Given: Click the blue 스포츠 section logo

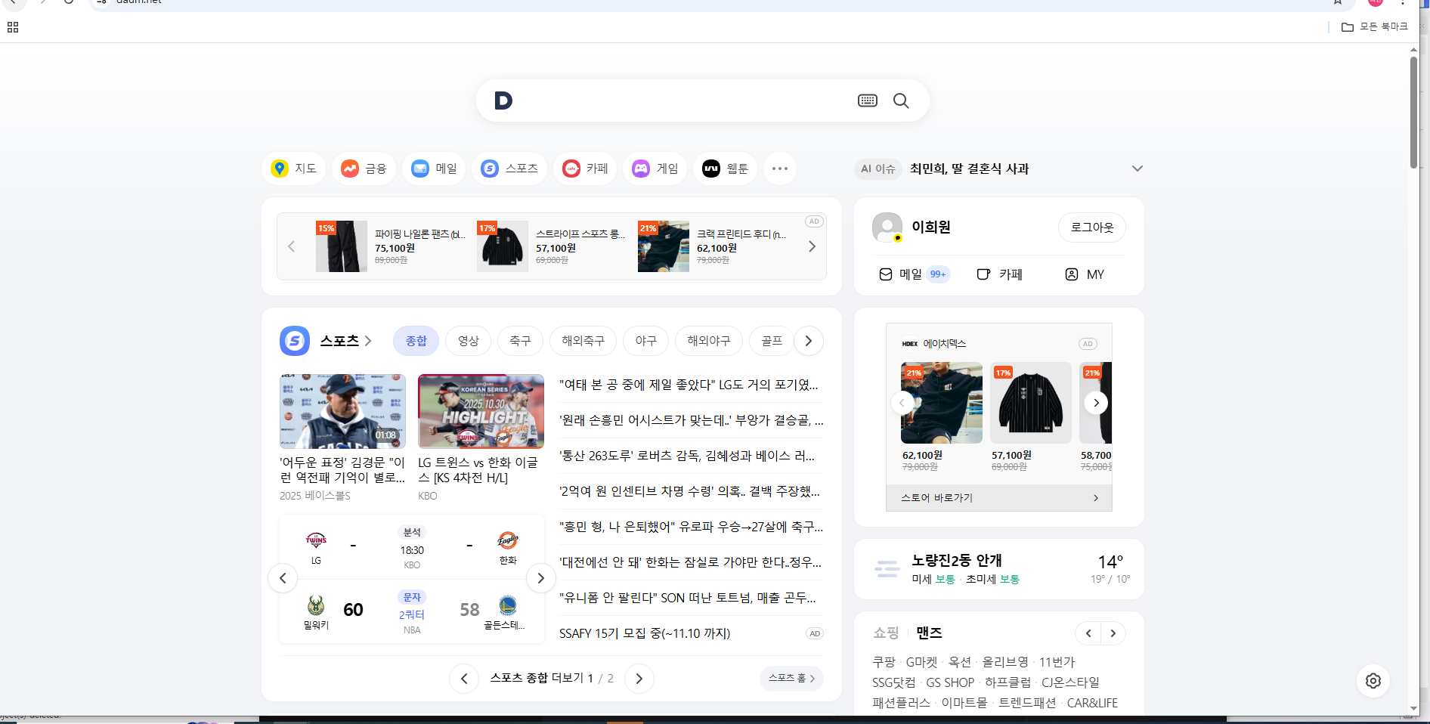Looking at the screenshot, I should [295, 341].
